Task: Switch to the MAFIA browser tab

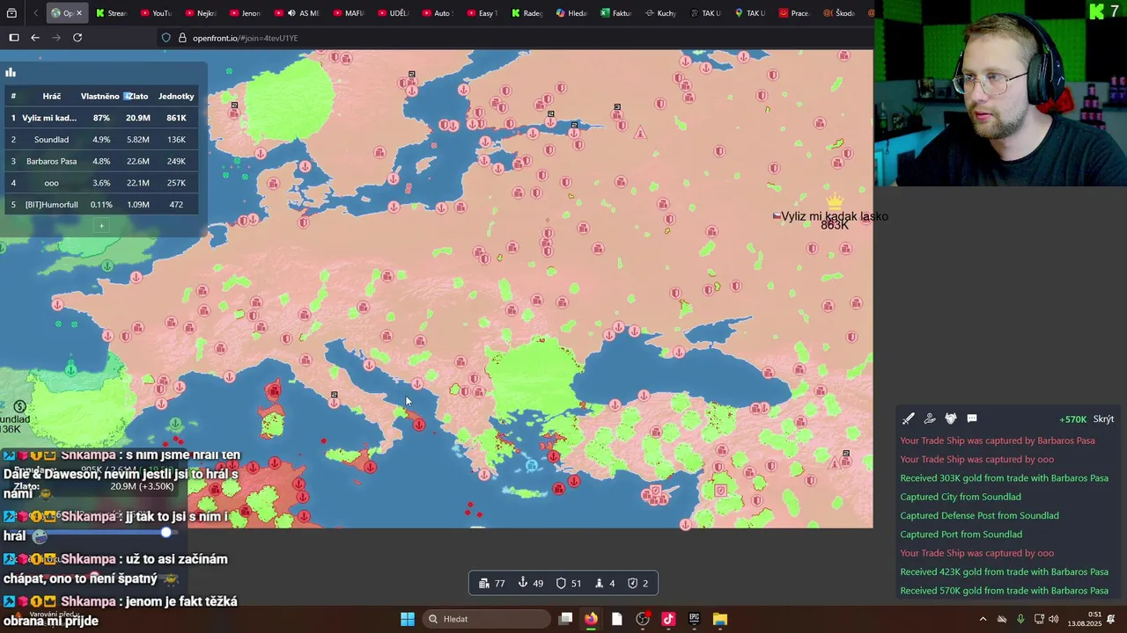Action: coord(350,13)
